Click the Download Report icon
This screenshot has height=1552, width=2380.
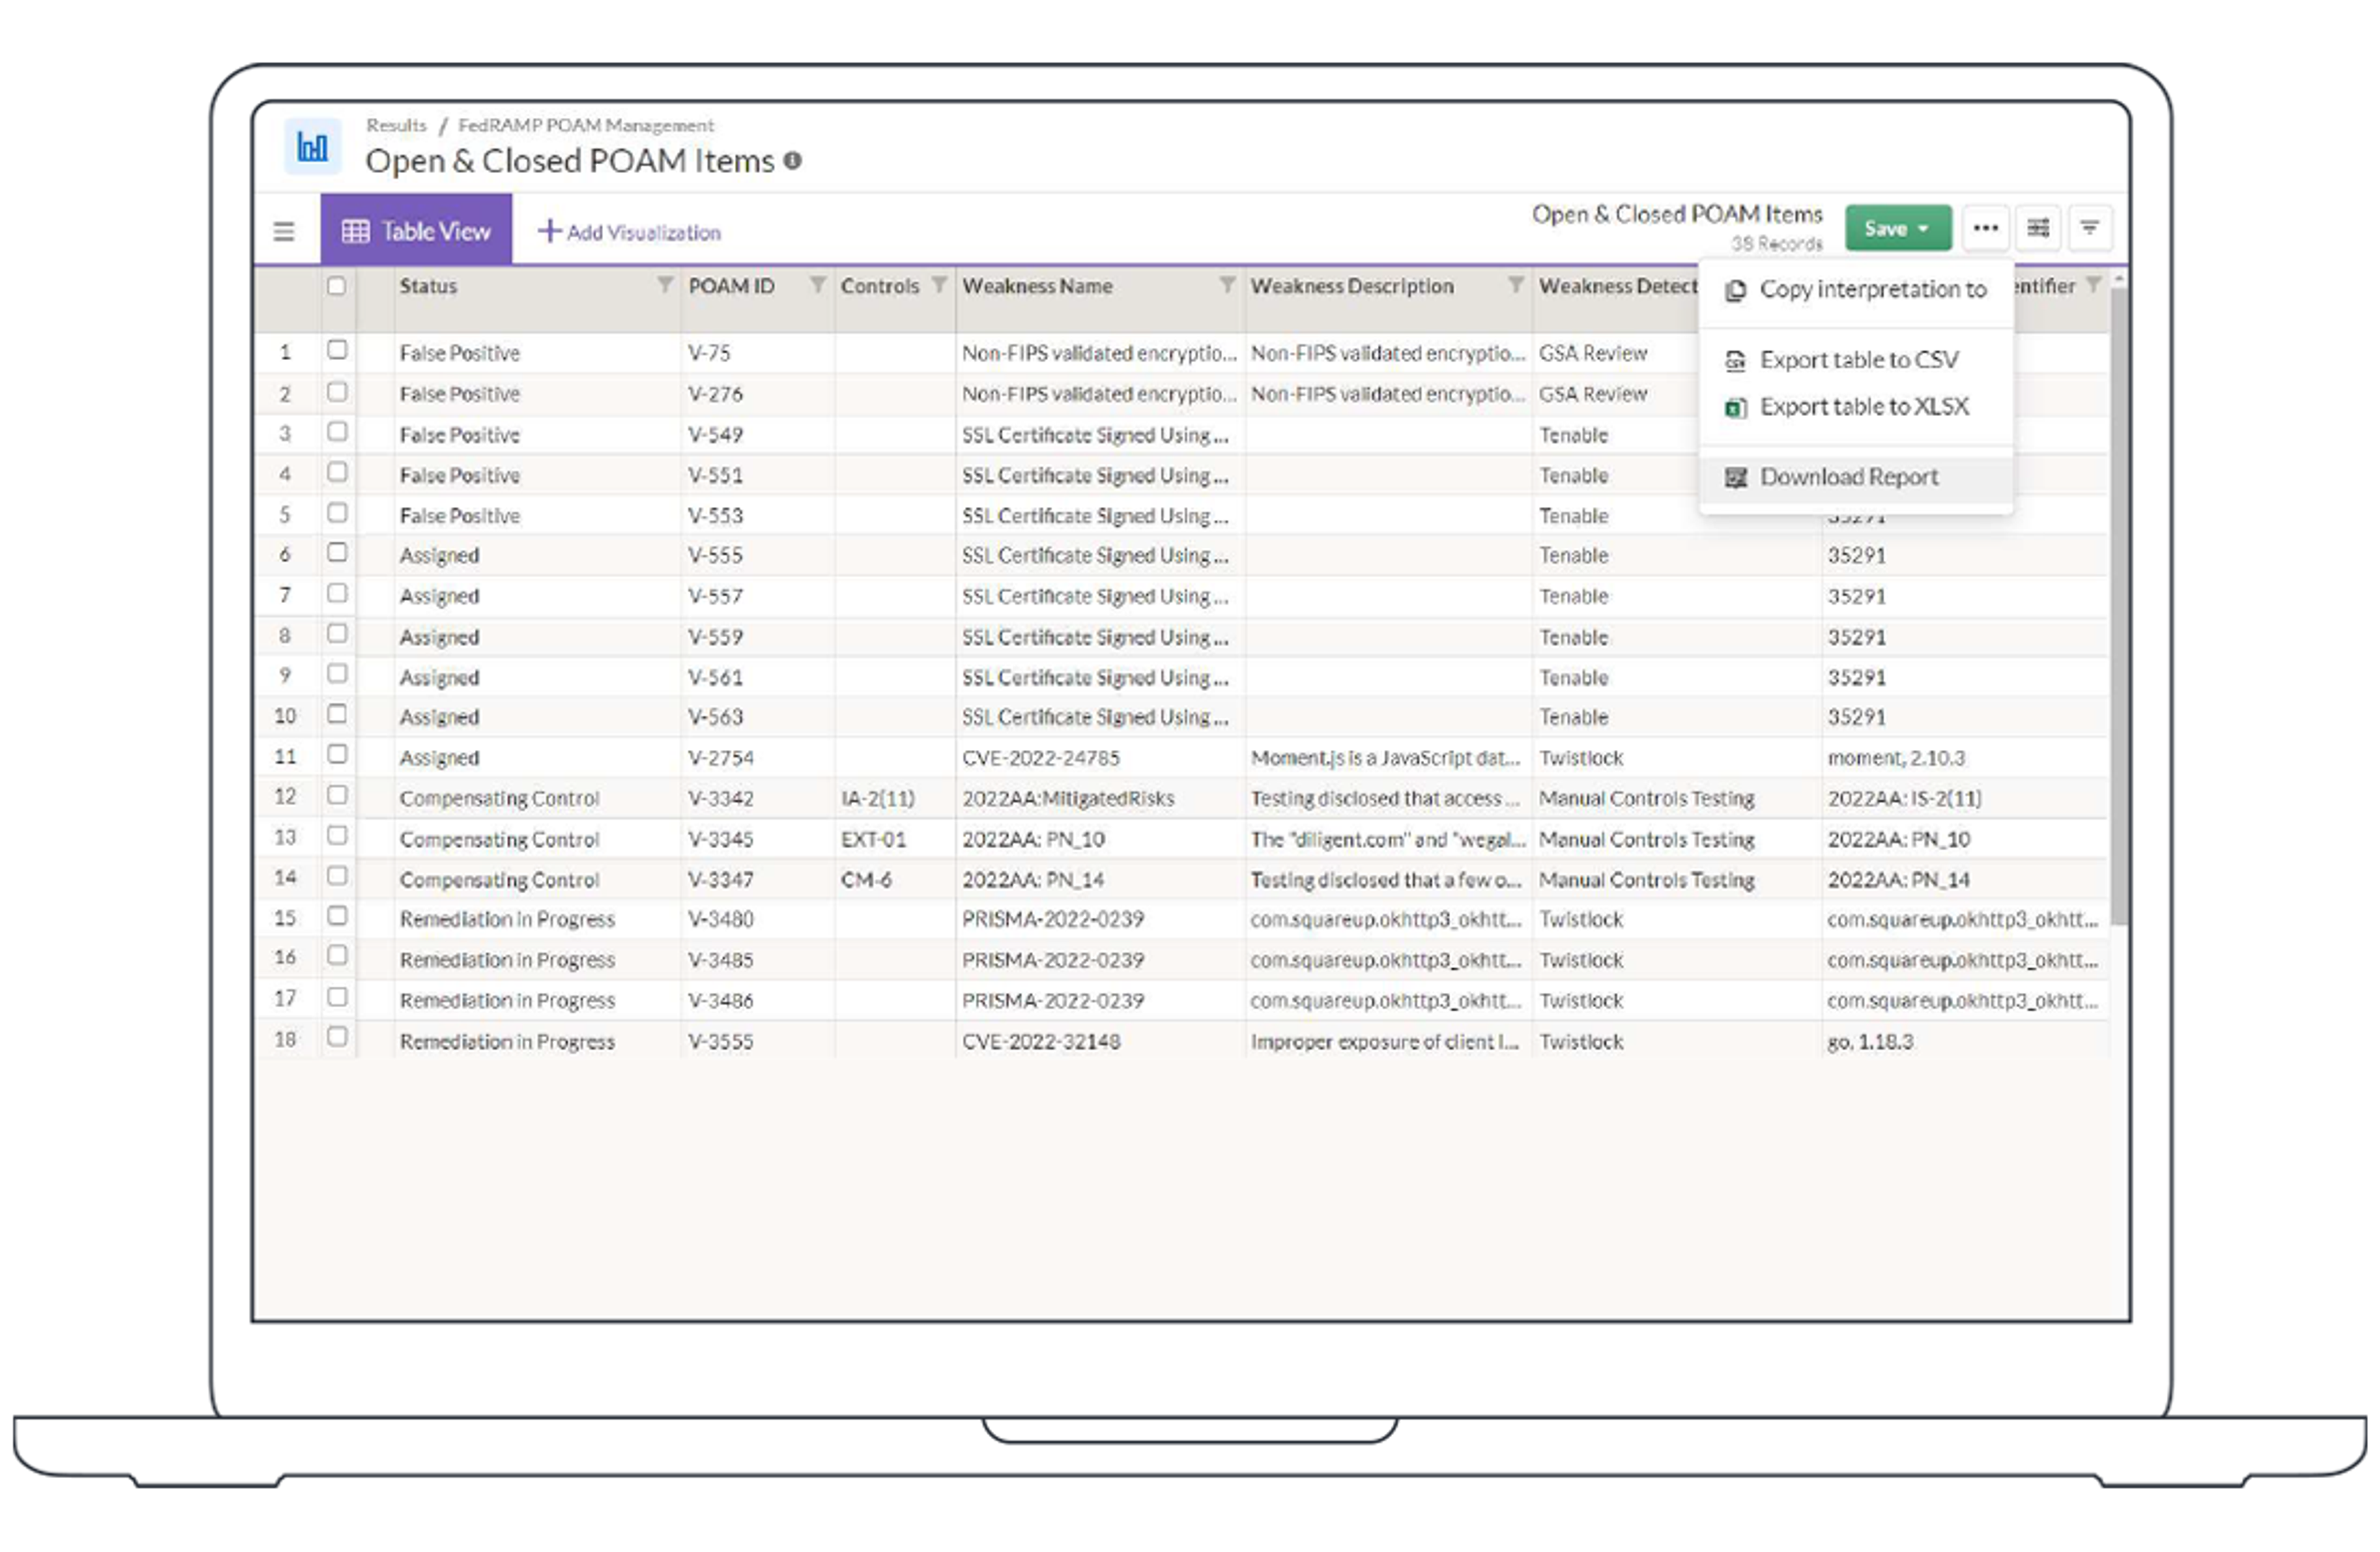coord(1736,477)
